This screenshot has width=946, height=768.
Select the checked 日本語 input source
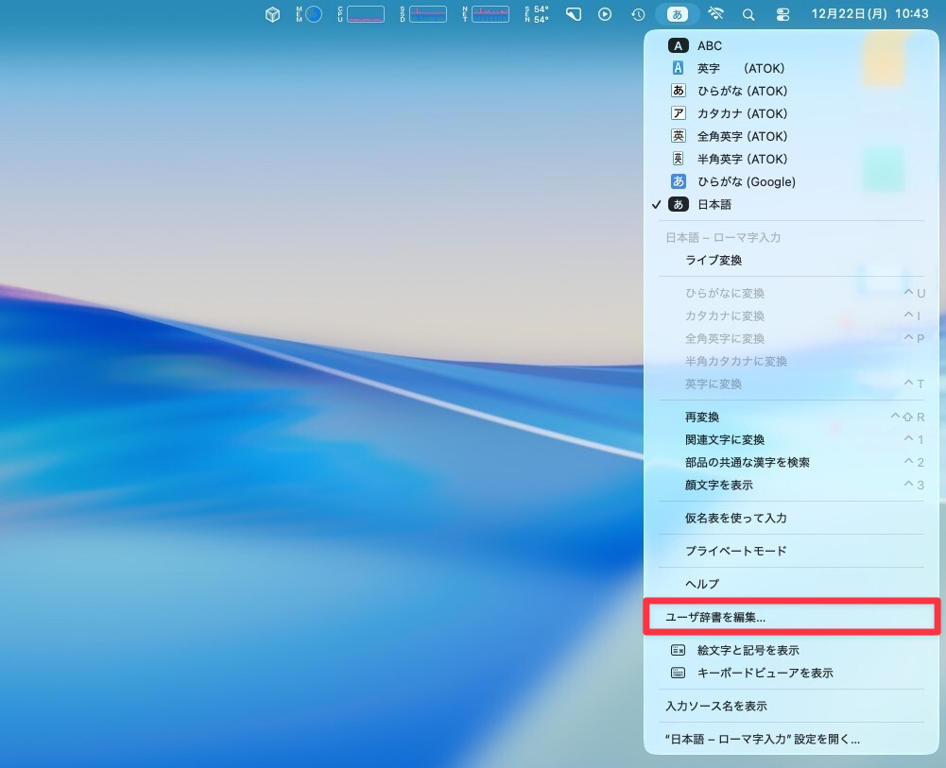[792, 205]
